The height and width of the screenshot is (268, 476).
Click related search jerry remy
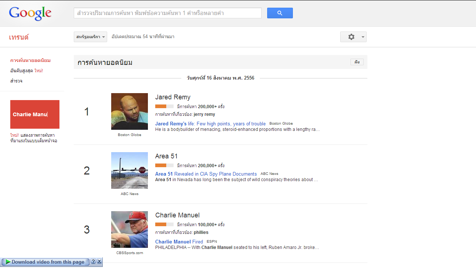204,114
